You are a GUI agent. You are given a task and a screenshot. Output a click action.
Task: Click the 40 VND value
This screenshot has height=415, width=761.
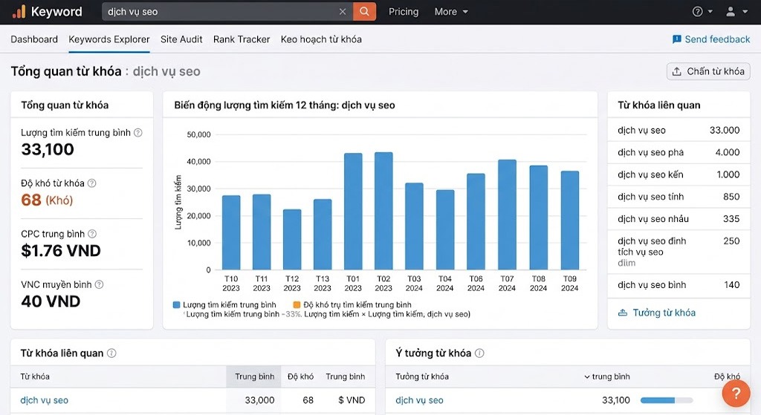click(51, 301)
